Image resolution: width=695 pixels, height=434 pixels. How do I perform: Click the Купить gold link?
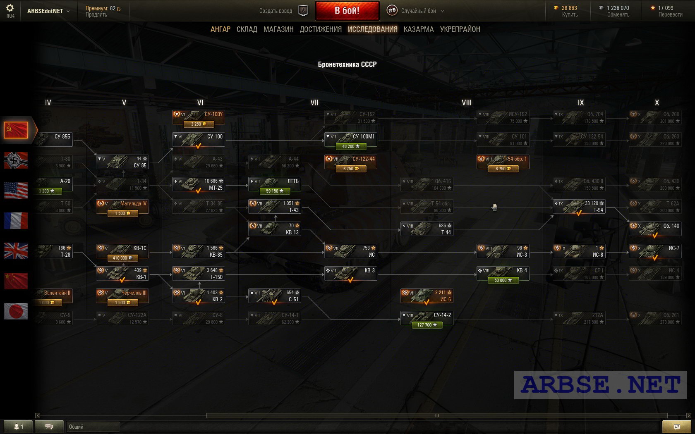[x=570, y=14]
